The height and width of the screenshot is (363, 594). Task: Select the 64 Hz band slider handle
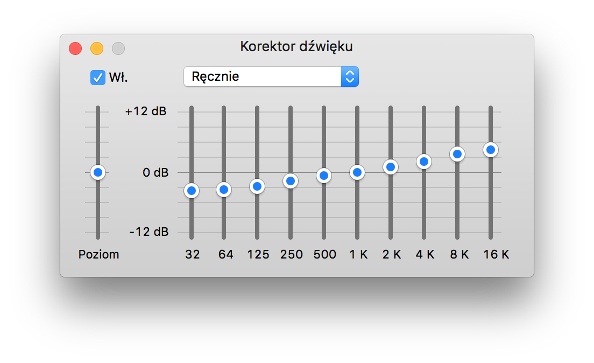(x=224, y=190)
